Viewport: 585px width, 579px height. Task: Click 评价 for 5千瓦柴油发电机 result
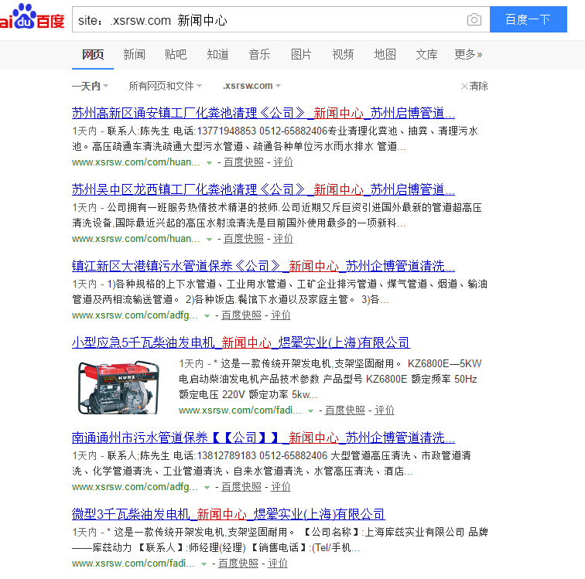pyautogui.click(x=385, y=410)
